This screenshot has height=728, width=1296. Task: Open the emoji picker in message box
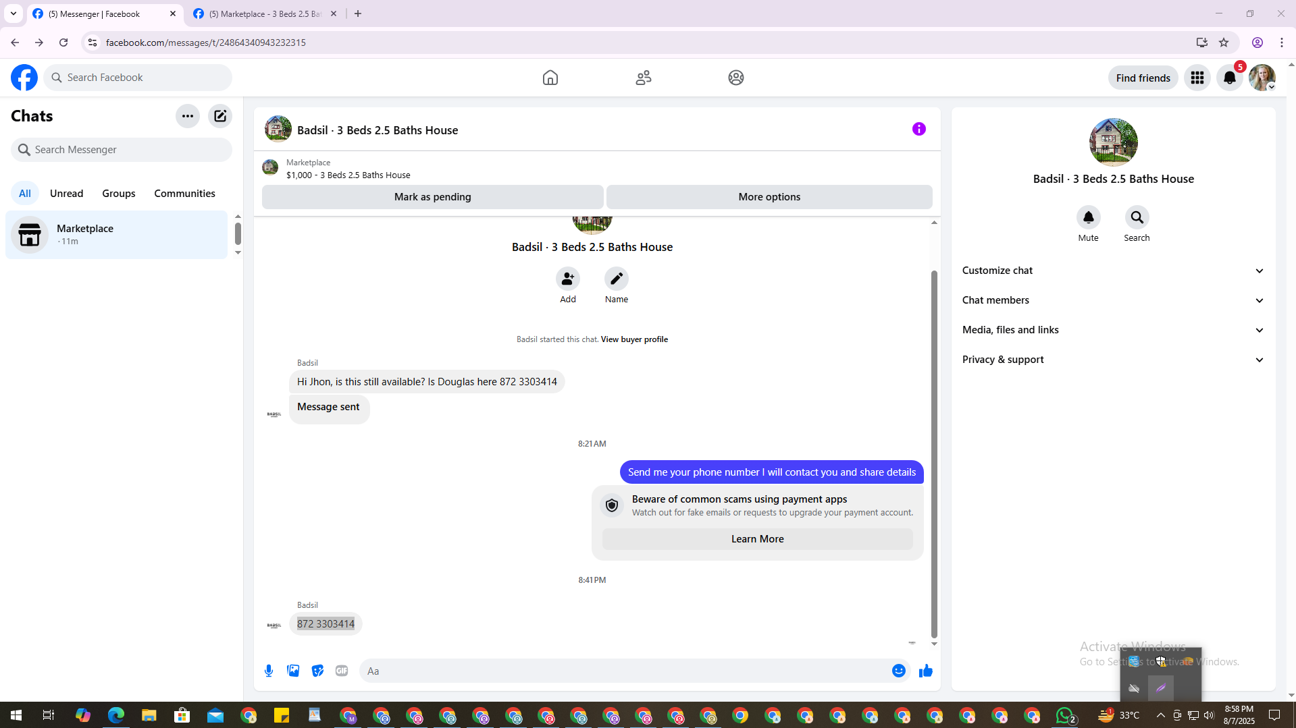899,671
